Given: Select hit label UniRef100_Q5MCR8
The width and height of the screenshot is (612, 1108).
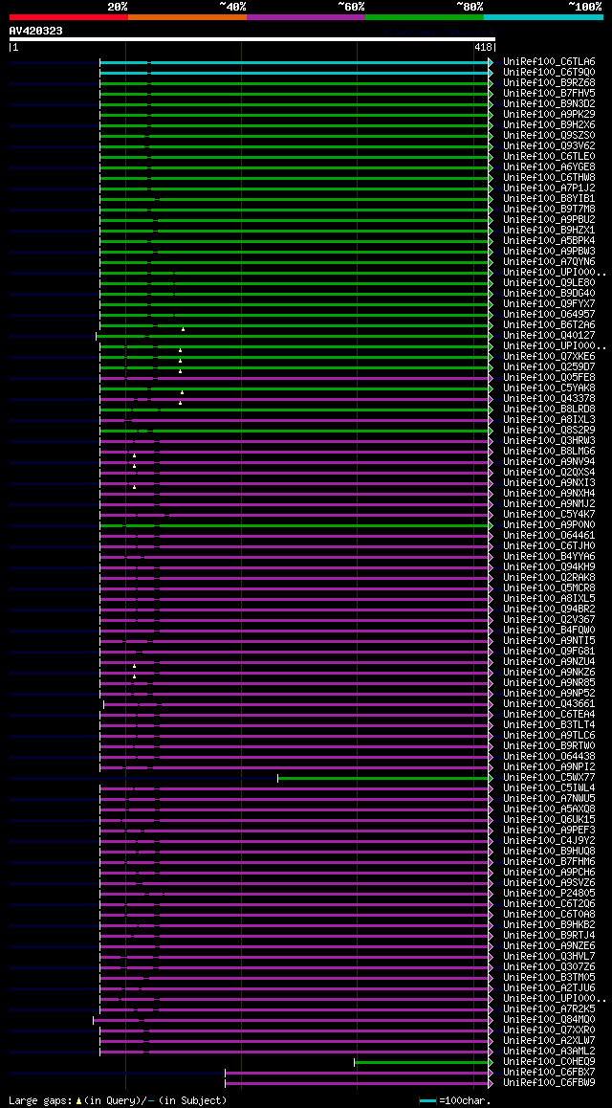Looking at the screenshot, I should [549, 588].
